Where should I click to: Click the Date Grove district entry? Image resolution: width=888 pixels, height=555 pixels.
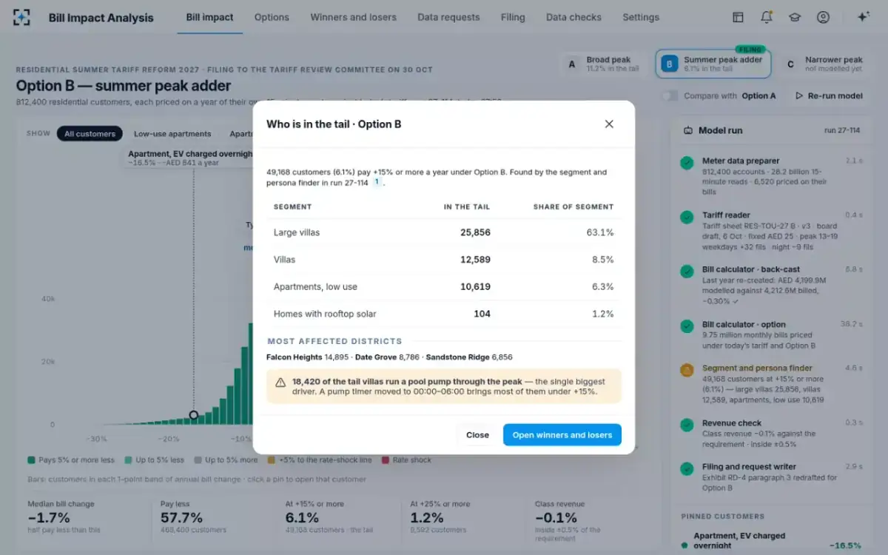387,357
